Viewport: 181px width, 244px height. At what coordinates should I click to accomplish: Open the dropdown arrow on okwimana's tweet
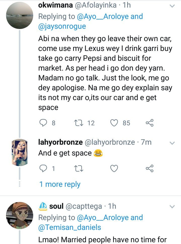(172, 6)
